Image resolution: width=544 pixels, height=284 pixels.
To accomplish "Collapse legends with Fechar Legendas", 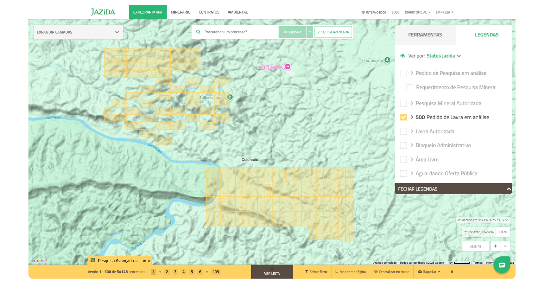I will [453, 189].
